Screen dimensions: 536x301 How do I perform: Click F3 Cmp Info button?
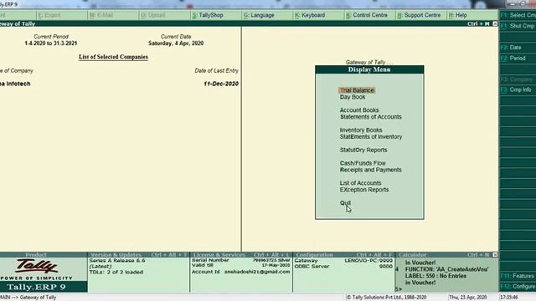point(518,89)
